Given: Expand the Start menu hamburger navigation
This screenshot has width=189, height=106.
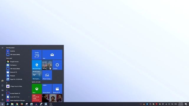Looking at the screenshot, I should (x=2, y=48).
